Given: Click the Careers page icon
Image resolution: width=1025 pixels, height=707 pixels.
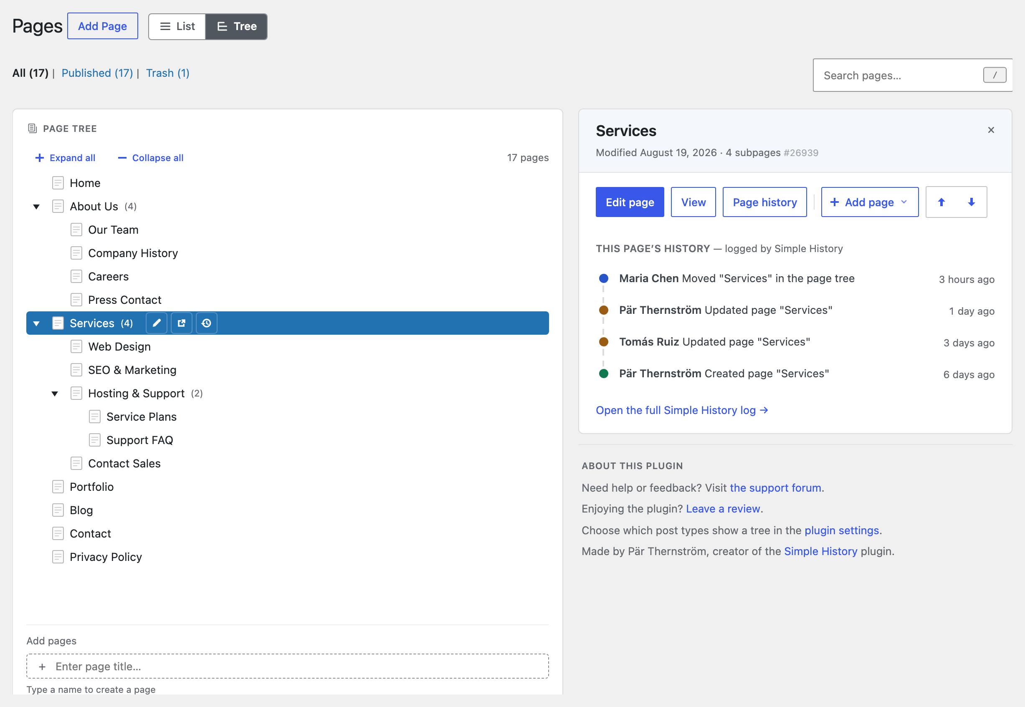Looking at the screenshot, I should [76, 276].
